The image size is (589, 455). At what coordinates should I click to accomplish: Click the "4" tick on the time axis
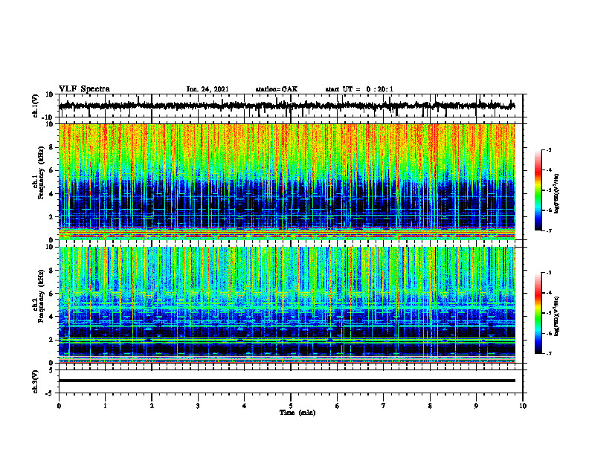pos(245,406)
